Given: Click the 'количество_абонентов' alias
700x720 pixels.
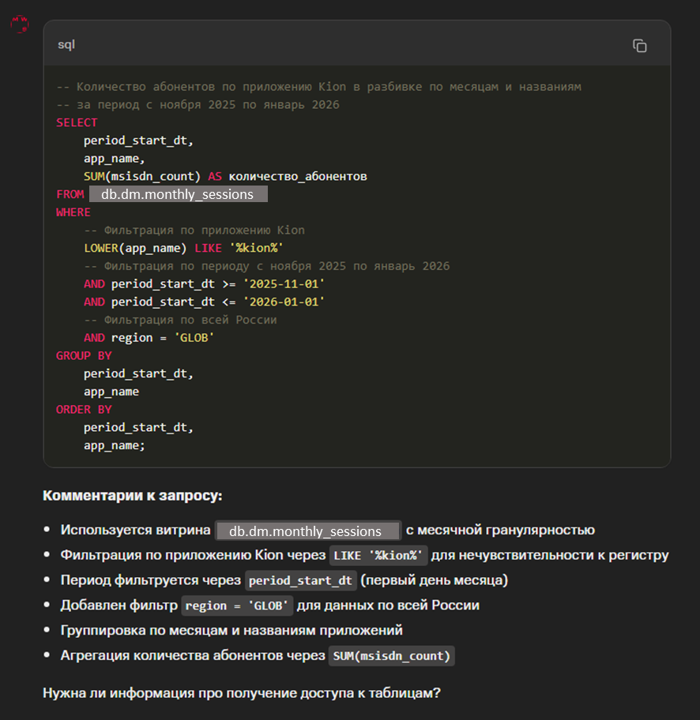Looking at the screenshot, I should click(x=298, y=176).
